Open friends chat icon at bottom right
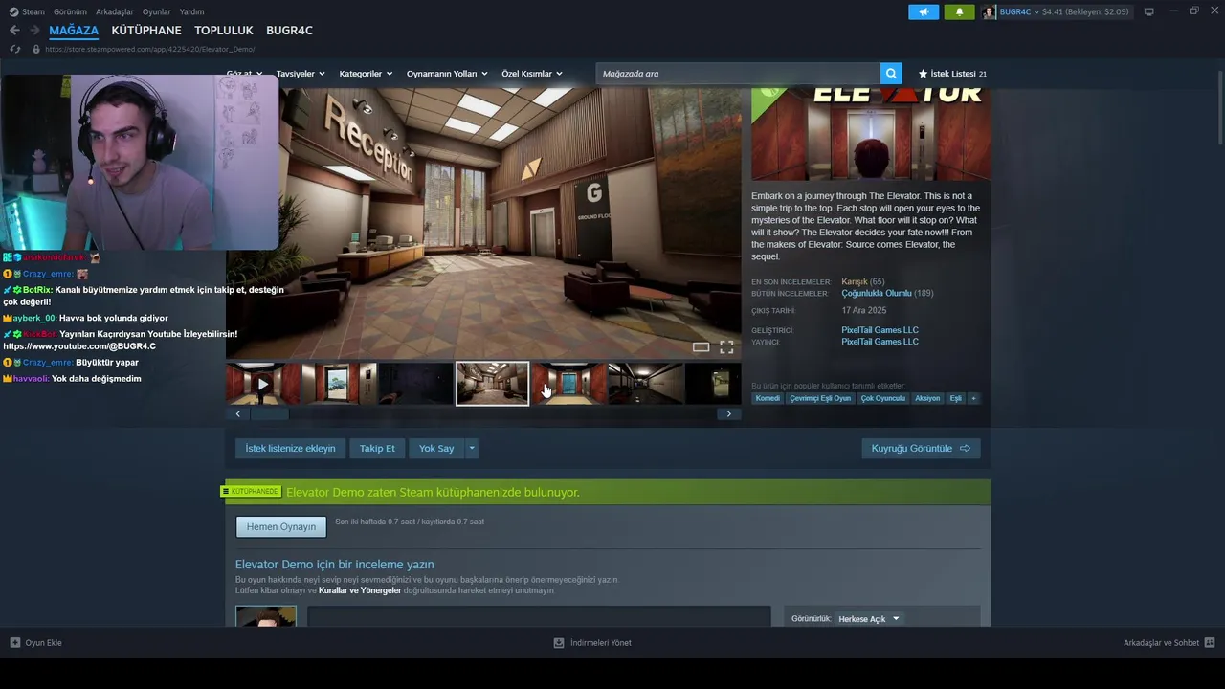The width and height of the screenshot is (1225, 689). (1210, 643)
